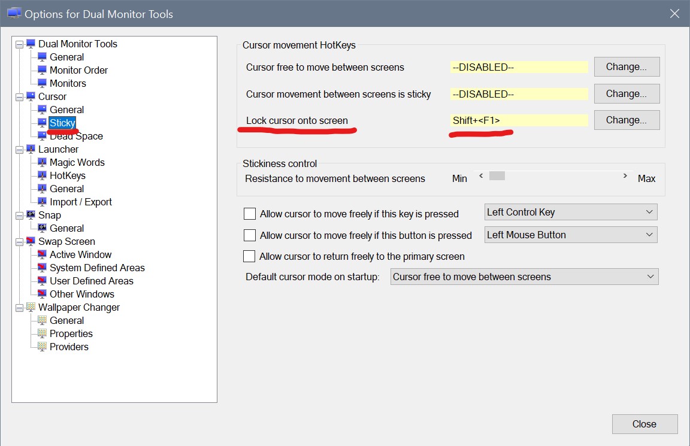Screen dimensions: 690x446
Task: Click the icon beside Dead Space
Action: click(42, 136)
